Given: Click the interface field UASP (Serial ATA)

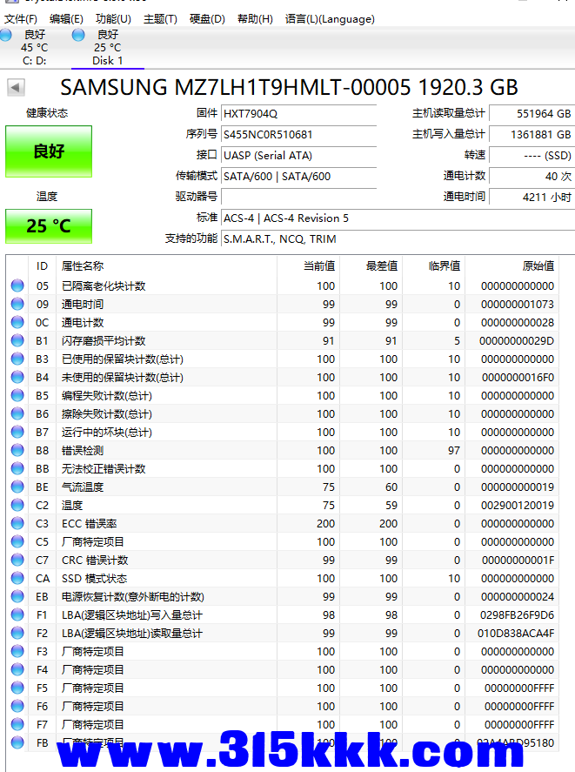Looking at the screenshot, I should 299,156.
